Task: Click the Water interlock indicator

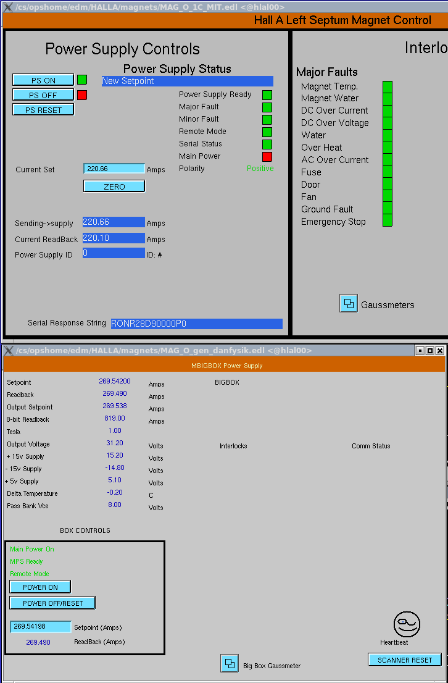Action: (x=388, y=135)
